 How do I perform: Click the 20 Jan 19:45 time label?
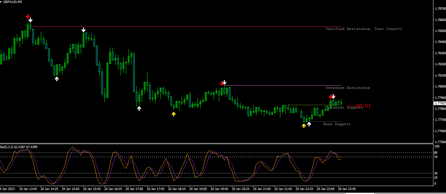click(219, 189)
